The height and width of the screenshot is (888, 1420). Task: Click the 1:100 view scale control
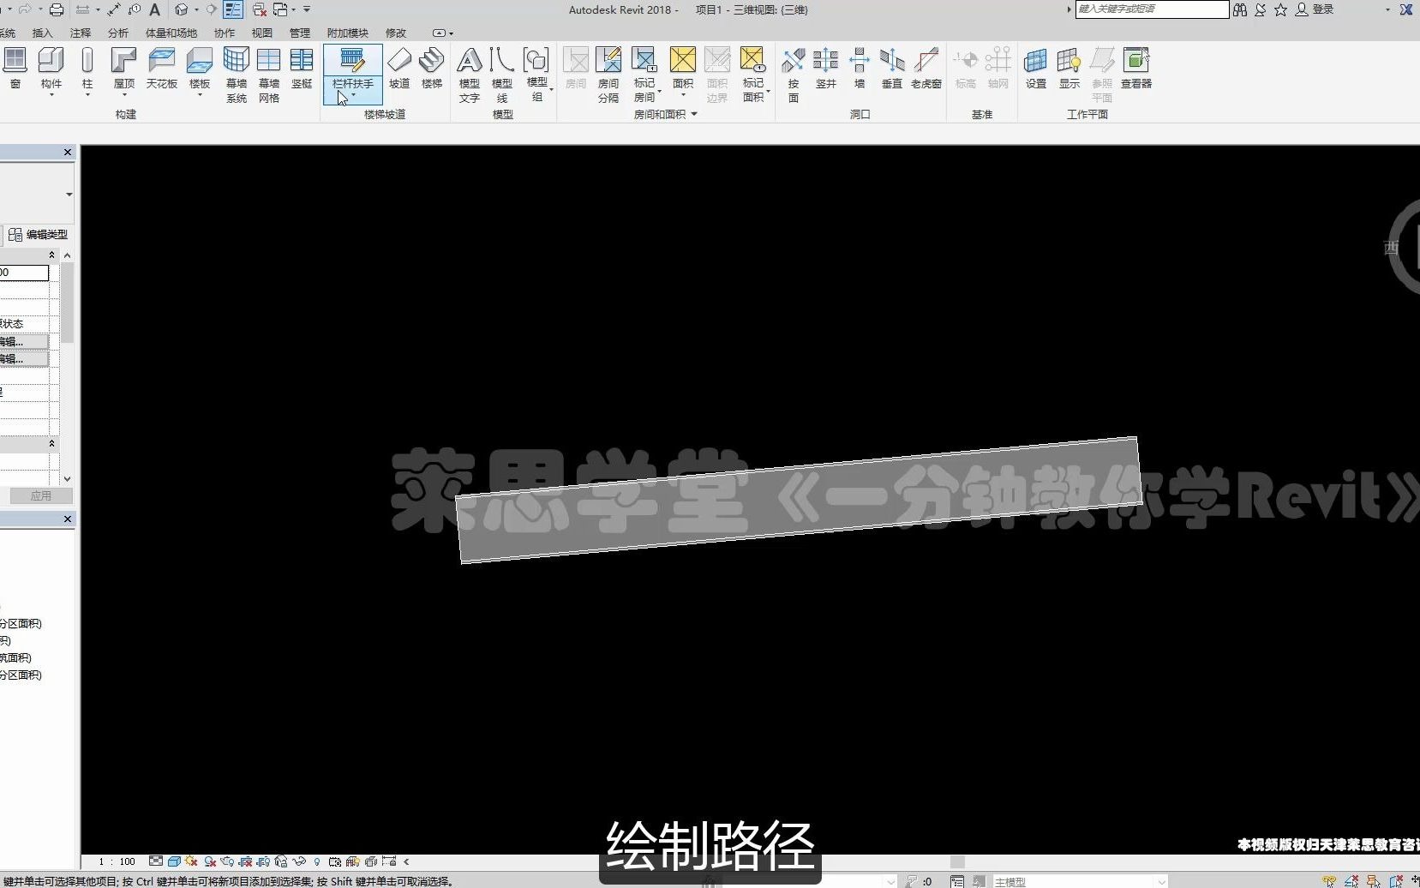[116, 861]
